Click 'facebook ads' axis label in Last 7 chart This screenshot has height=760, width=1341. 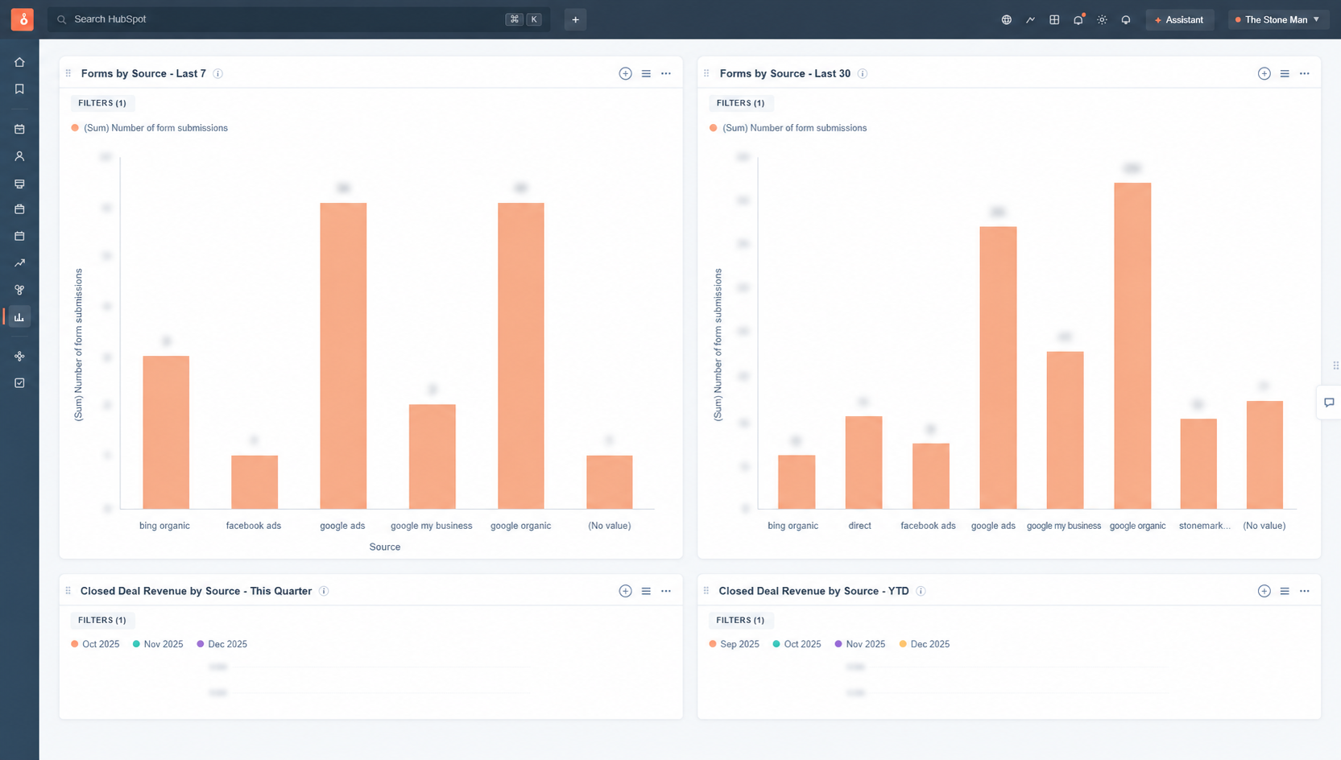tap(254, 526)
